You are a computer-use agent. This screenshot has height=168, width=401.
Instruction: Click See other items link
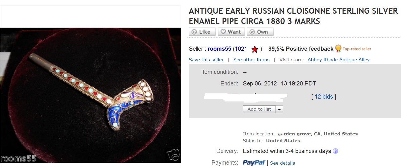pyautogui.click(x=251, y=60)
